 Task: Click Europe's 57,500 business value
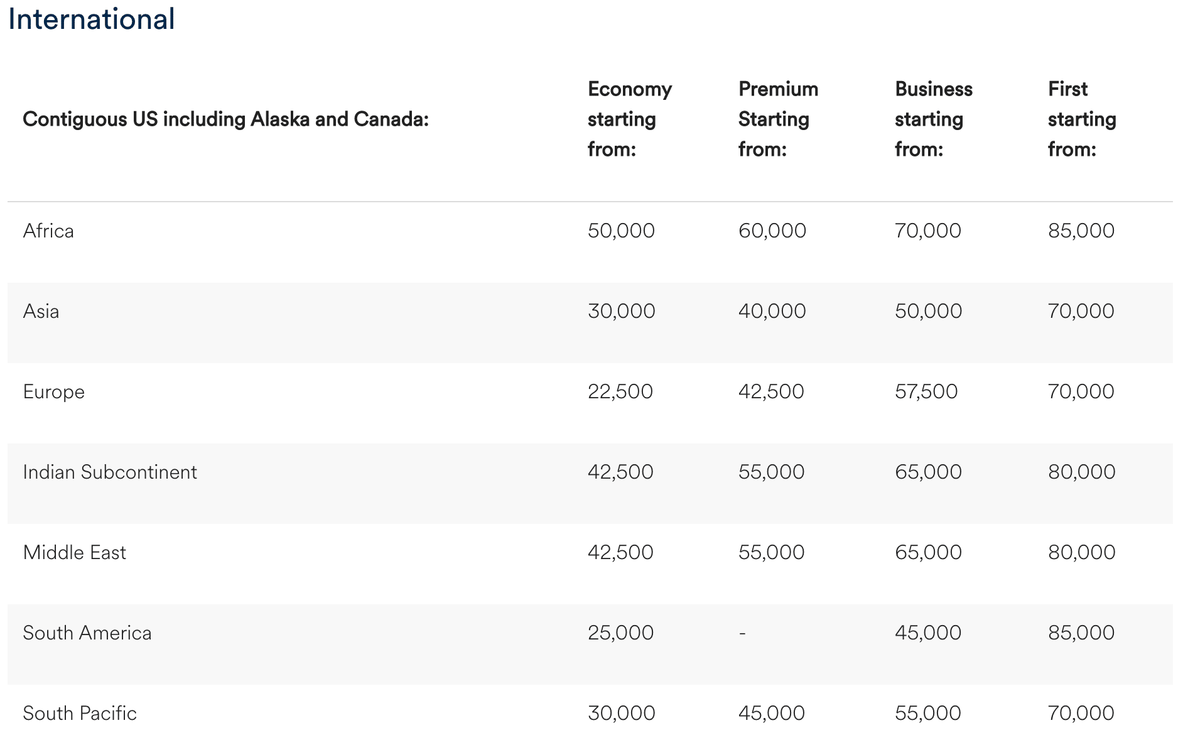click(926, 392)
